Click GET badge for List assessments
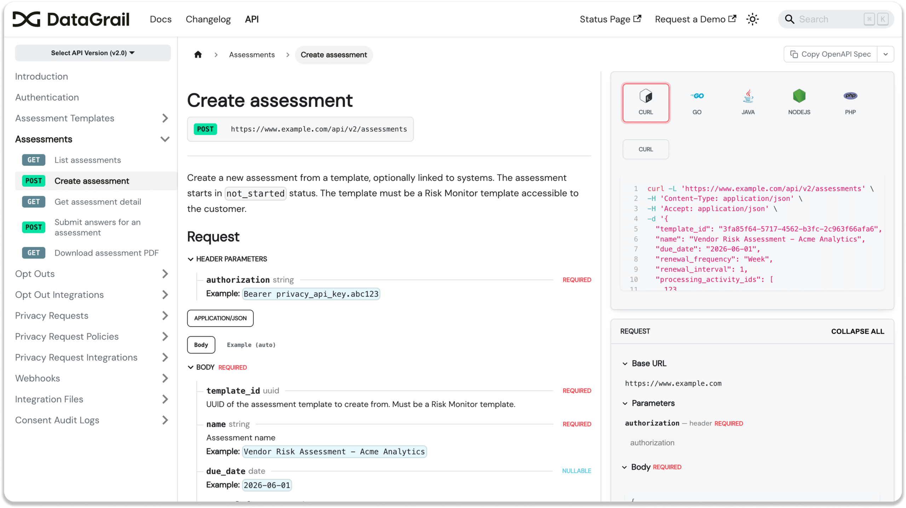Screen dimensions: 906x508 tap(34, 160)
